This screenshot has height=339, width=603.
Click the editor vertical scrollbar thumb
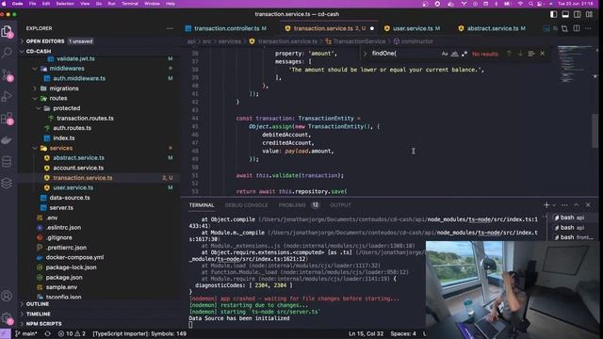click(595, 131)
